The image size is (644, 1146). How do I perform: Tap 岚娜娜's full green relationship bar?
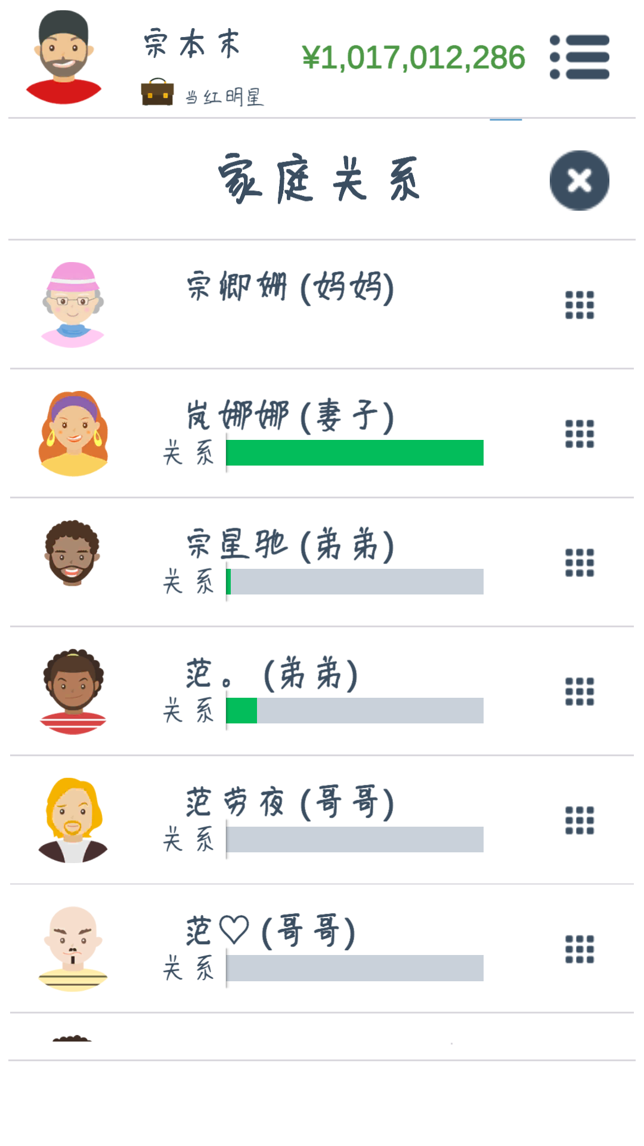(x=355, y=453)
